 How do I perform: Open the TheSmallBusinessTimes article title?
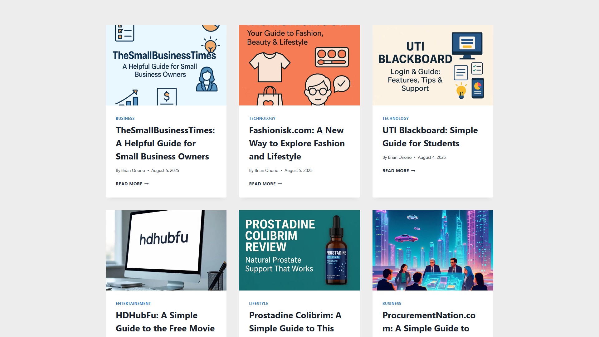click(x=165, y=144)
